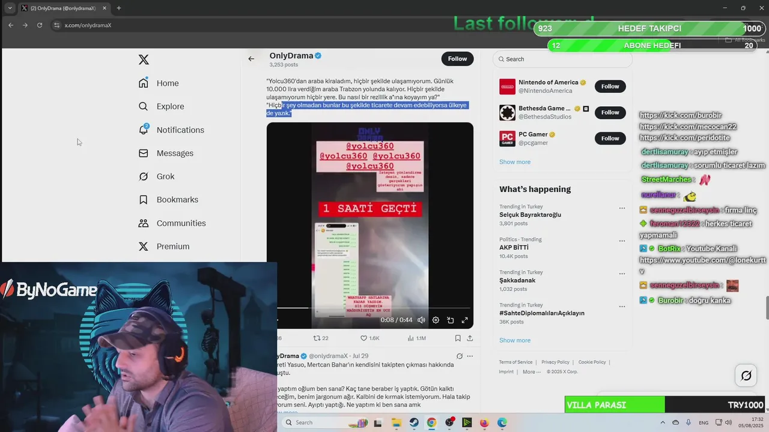Click the Explore magnifier icon

tap(143, 106)
